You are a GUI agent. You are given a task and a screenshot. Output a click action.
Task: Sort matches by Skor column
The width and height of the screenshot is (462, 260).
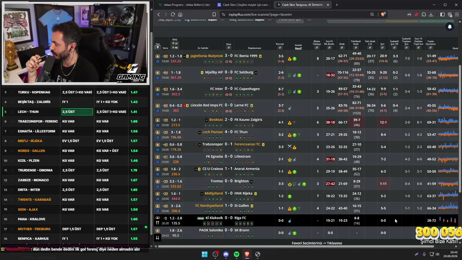tap(229, 48)
